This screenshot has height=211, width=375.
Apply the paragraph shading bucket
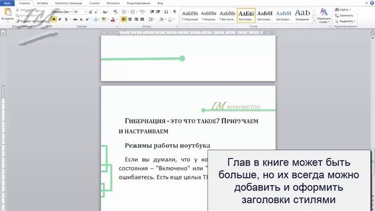tap(162, 19)
